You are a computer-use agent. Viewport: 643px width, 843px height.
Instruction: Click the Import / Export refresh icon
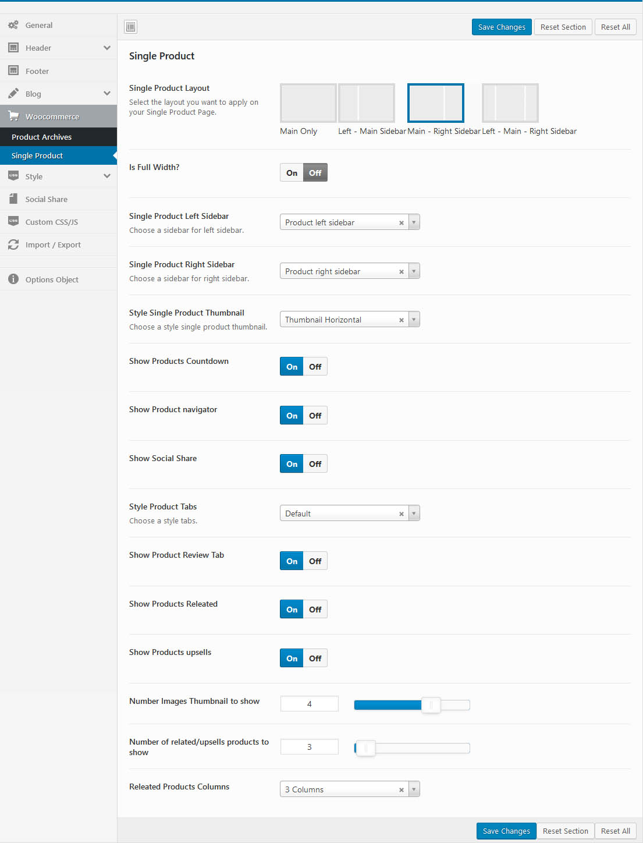tap(13, 245)
